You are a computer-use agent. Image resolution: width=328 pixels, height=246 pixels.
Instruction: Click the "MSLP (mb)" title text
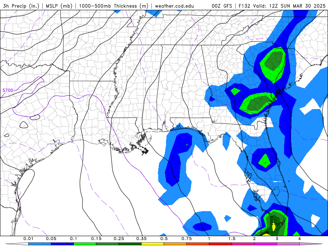tap(58, 6)
